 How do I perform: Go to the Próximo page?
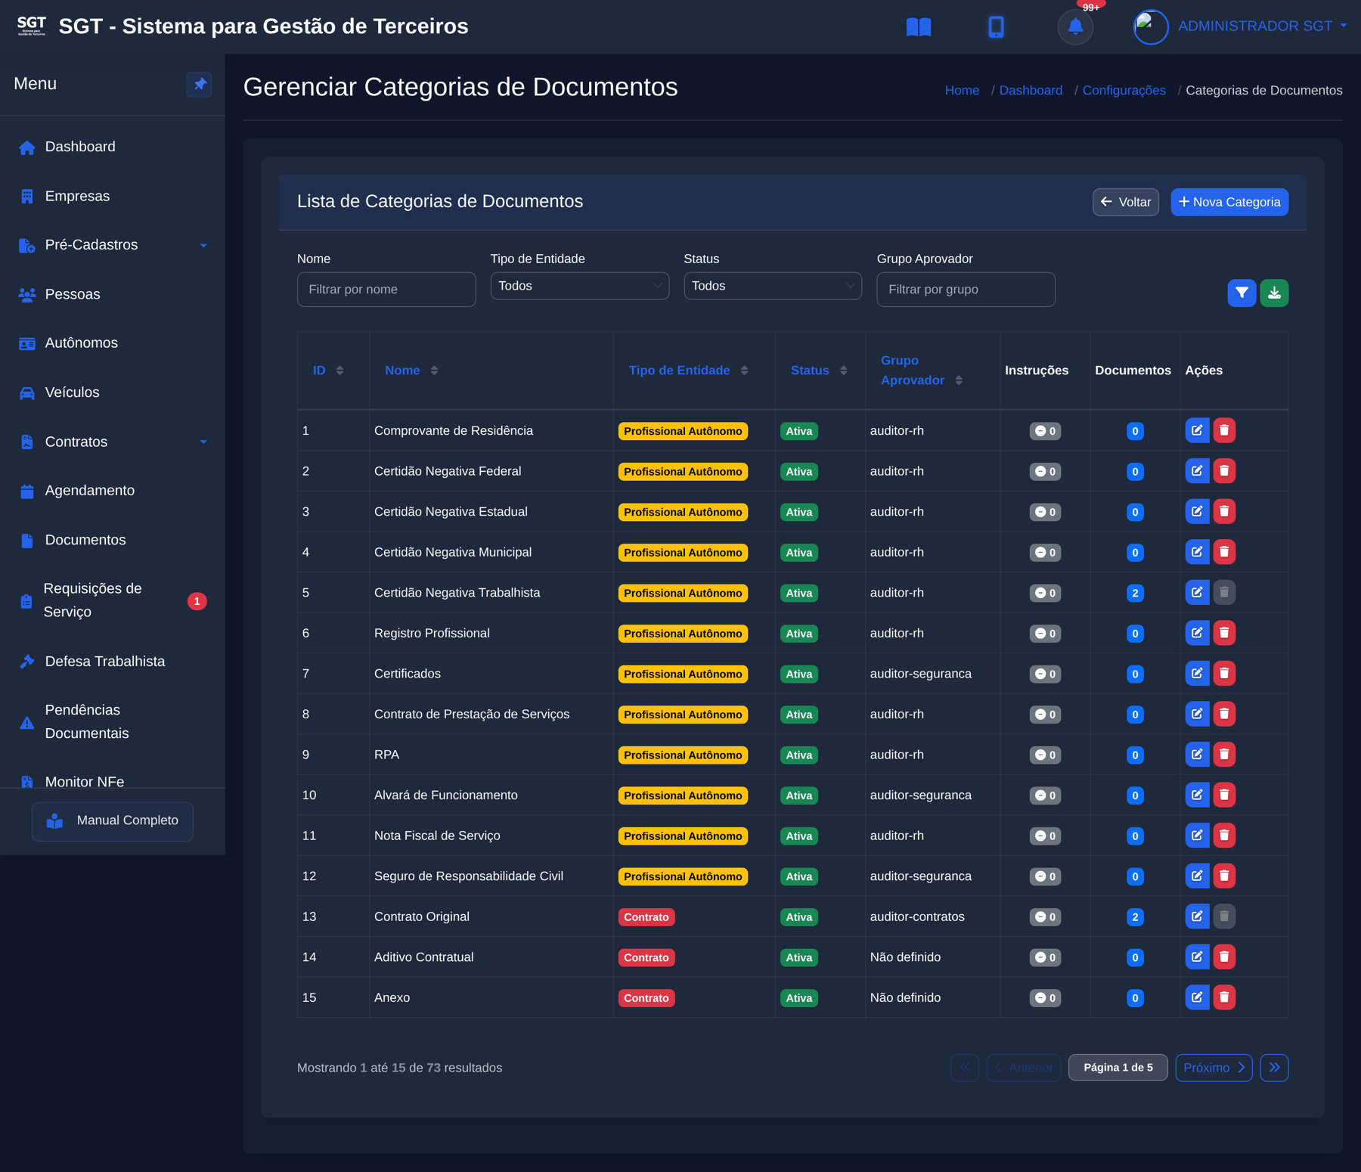coord(1214,1068)
